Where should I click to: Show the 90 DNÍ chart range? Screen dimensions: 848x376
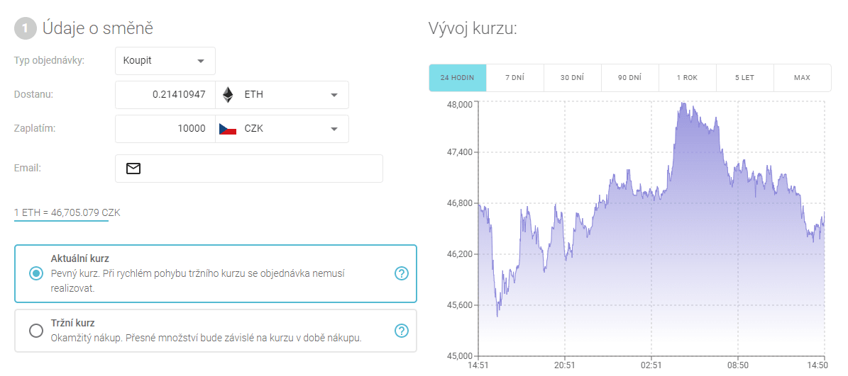(629, 78)
